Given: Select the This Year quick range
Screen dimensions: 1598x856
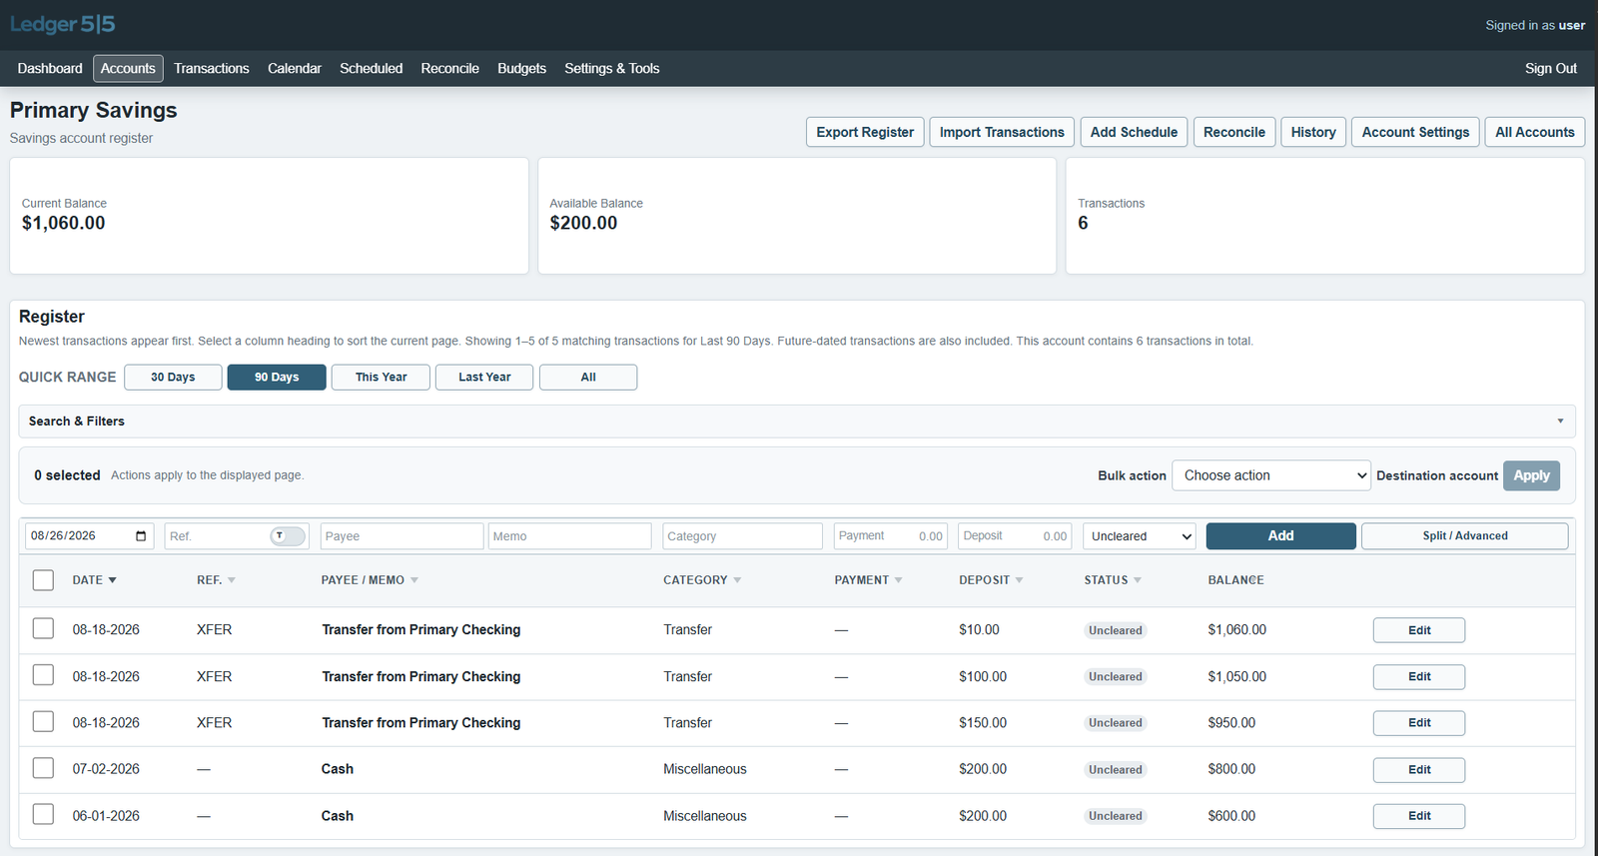Looking at the screenshot, I should pos(382,378).
